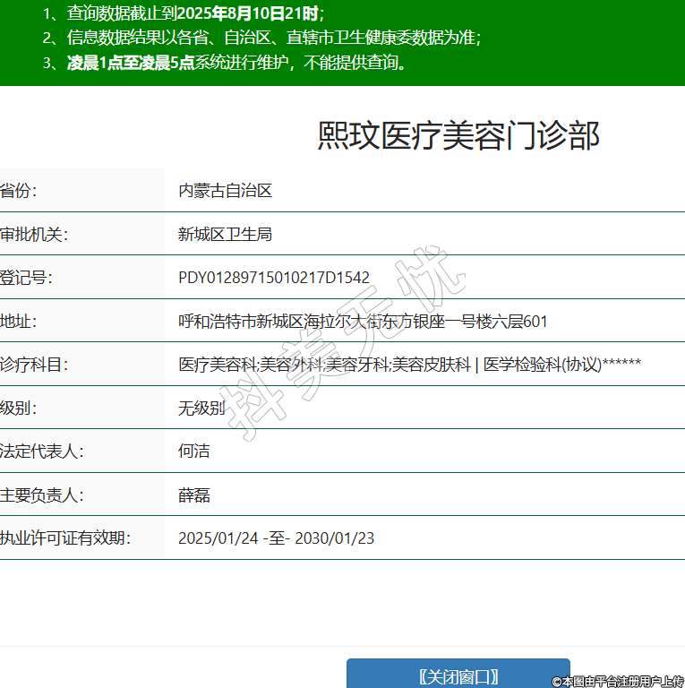
Task: Select the 内蒙古自治区 province value
Action: [x=225, y=191]
